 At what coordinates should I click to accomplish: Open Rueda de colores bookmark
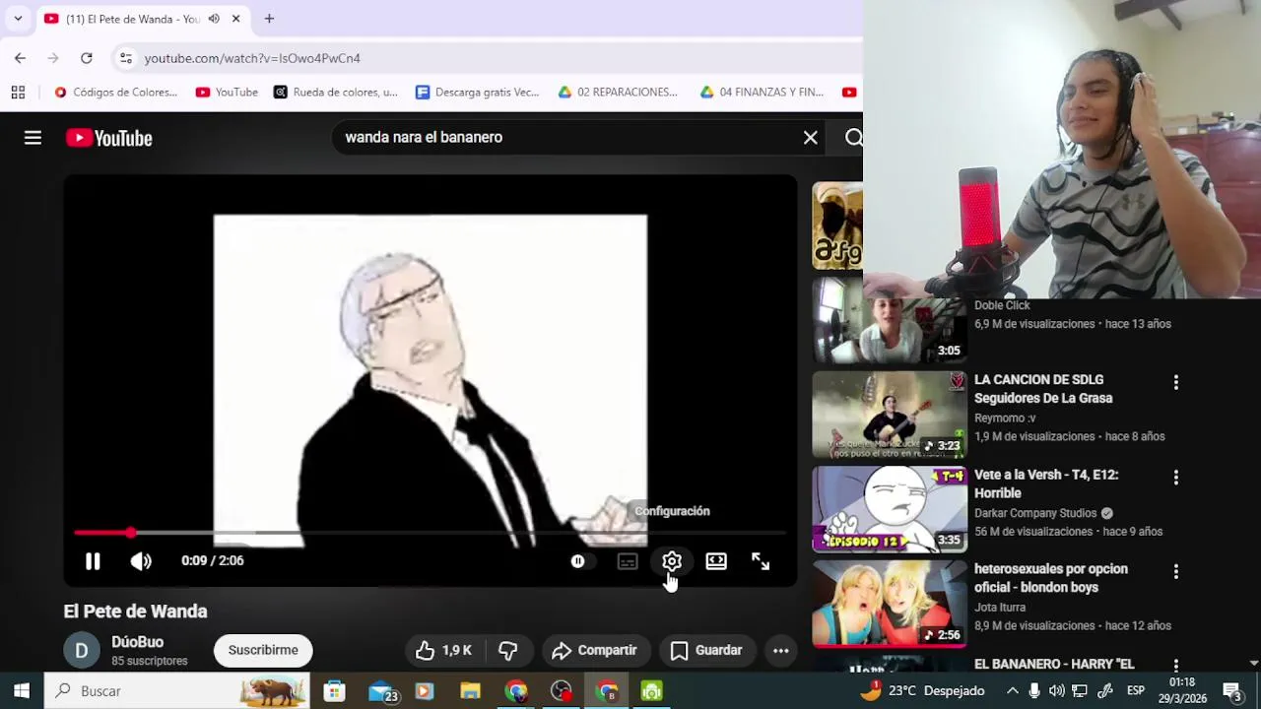tap(336, 93)
